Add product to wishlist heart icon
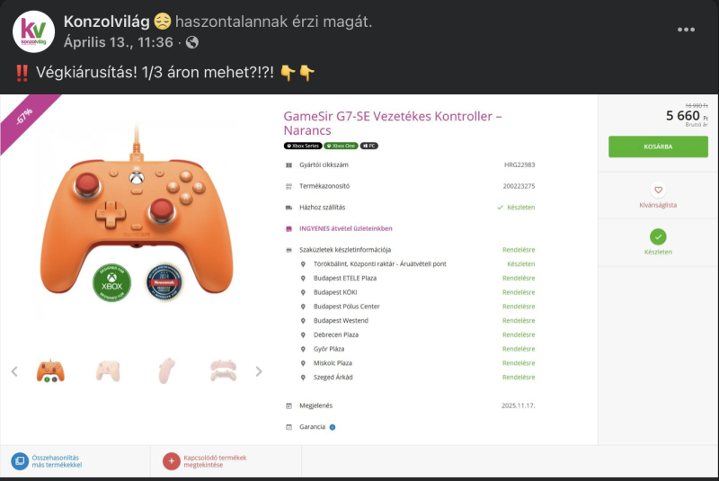 (x=658, y=190)
